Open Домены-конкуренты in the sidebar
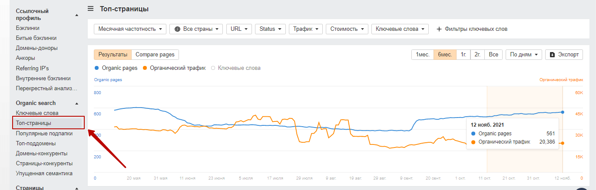 click(42, 153)
